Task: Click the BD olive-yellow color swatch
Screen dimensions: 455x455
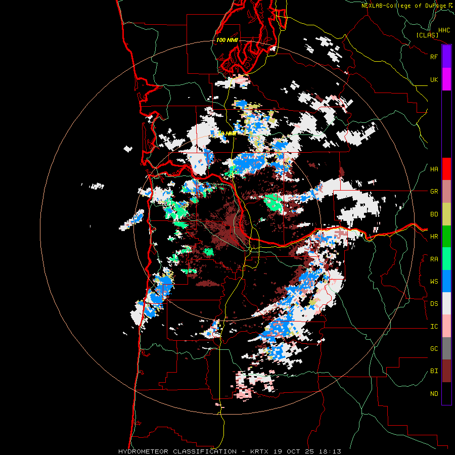Action: [x=446, y=214]
